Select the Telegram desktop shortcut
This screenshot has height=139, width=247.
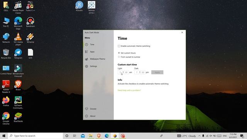[x=18, y=54]
